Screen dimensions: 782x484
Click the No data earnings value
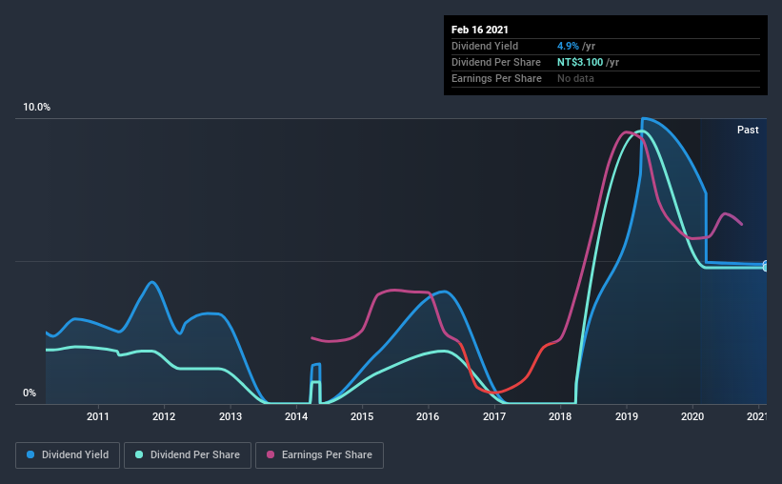575,78
